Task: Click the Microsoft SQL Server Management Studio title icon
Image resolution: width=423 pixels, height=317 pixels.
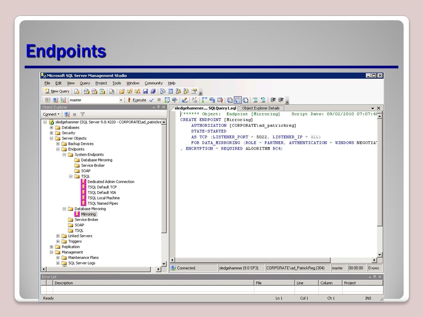Action: 44,75
